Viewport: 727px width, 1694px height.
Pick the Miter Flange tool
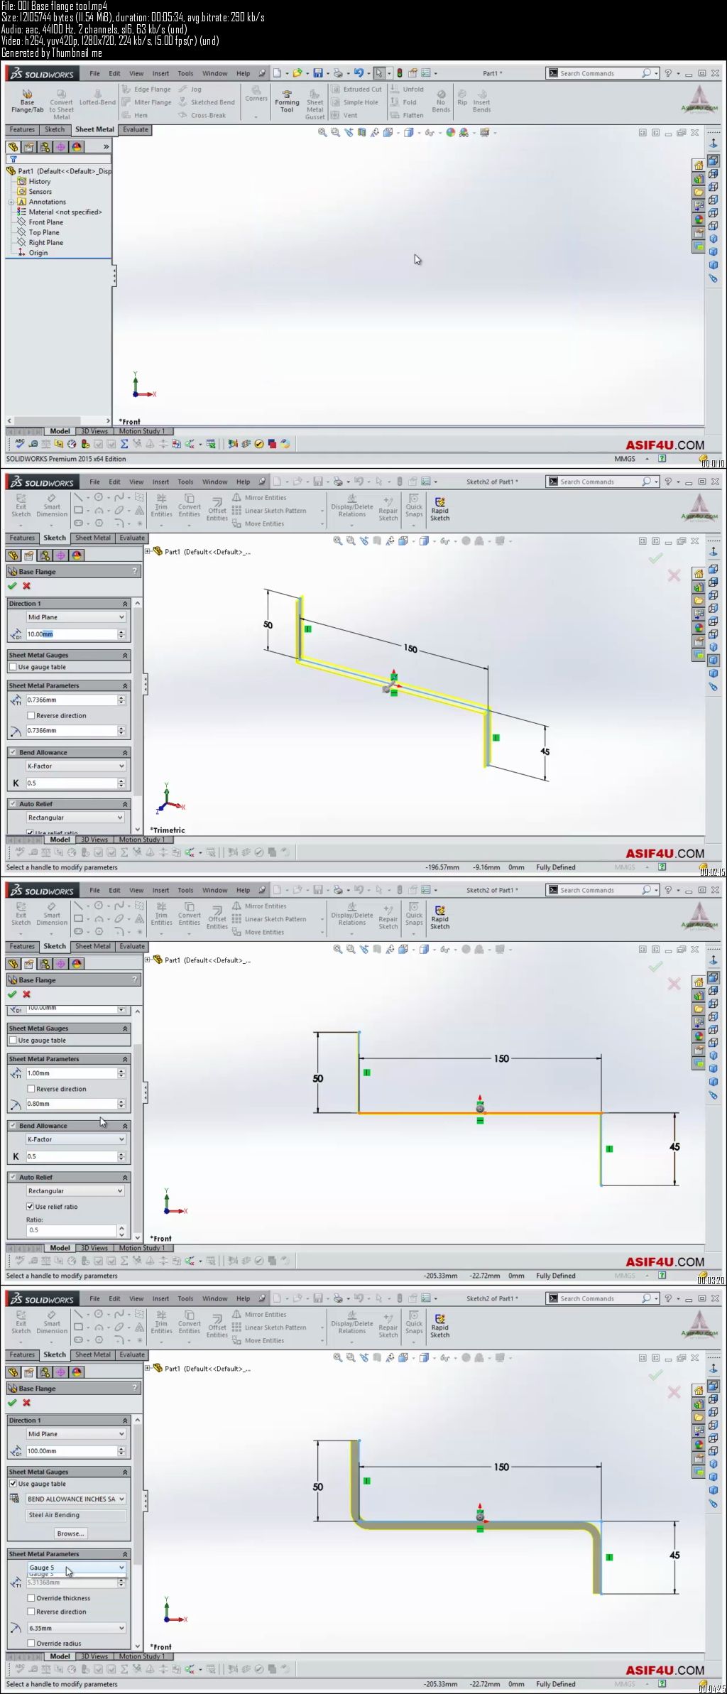click(146, 102)
